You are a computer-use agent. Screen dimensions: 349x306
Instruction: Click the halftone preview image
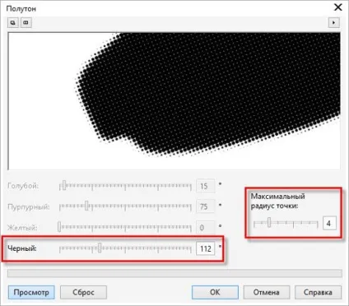(174, 101)
